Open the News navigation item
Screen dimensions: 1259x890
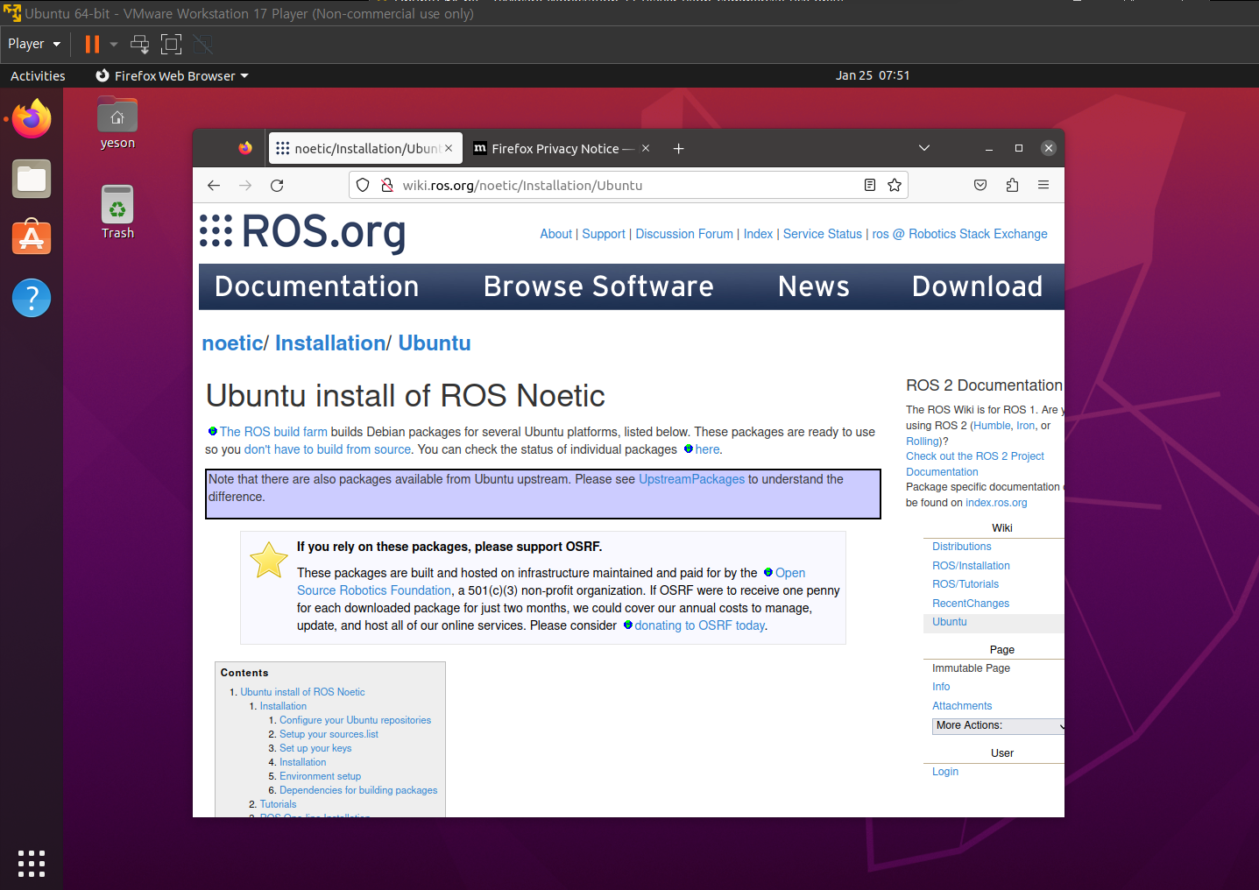point(814,286)
